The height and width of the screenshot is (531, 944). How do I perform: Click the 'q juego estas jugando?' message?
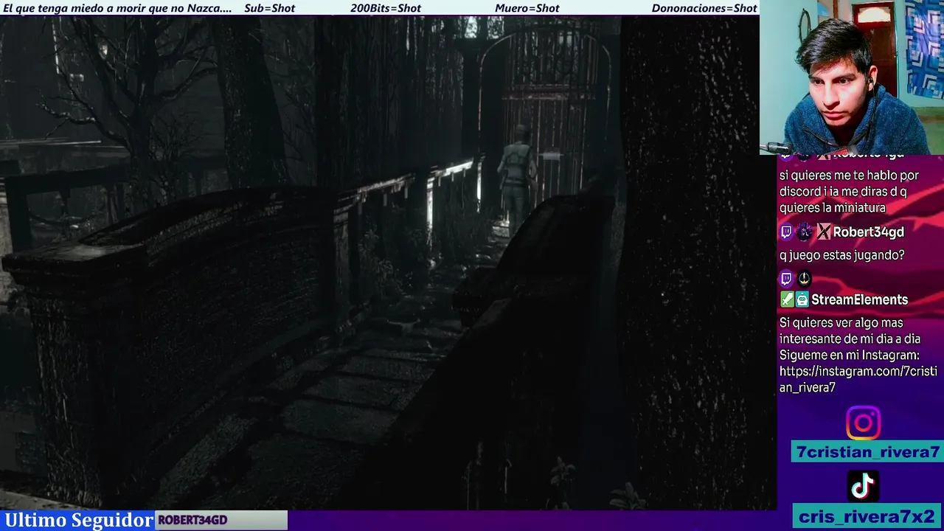[841, 255]
